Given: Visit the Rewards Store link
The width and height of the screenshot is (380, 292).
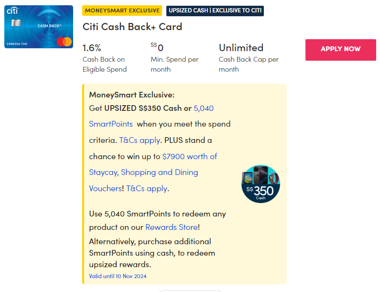Looking at the screenshot, I should [x=171, y=227].
